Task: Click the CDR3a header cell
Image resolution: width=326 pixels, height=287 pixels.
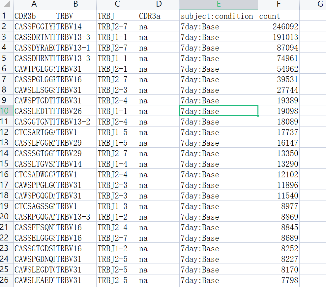Action: [159, 16]
